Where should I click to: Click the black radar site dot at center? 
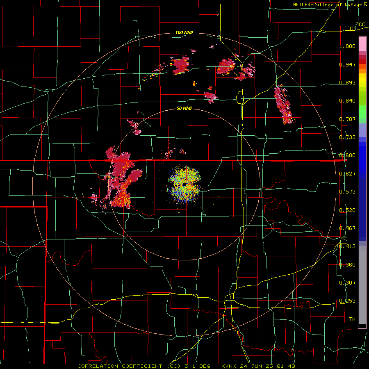click(184, 184)
